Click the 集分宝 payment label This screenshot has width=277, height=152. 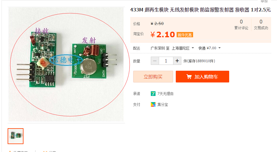point(163,104)
